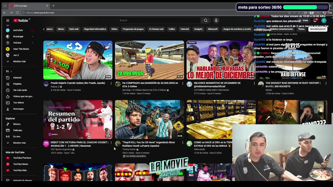Open YouTube Premium icon link

[x=8, y=158]
